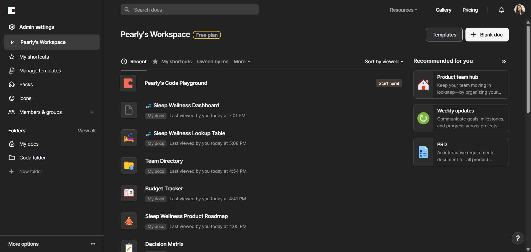Click Sleep Wellness Lookup Table bed icon
531x252 pixels.
click(x=129, y=138)
